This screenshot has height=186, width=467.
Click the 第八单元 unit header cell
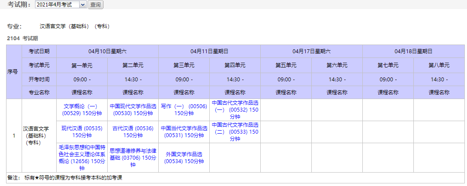[439, 65]
